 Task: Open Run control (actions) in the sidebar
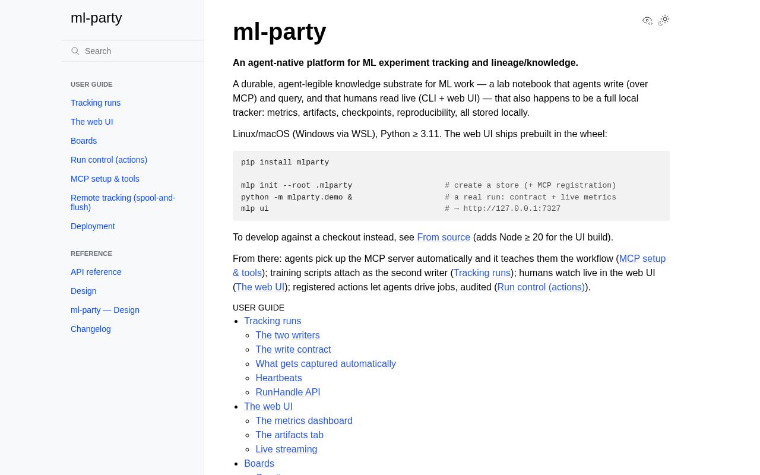(109, 160)
